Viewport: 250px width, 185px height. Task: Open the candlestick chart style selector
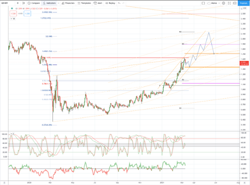(x=23, y=3)
